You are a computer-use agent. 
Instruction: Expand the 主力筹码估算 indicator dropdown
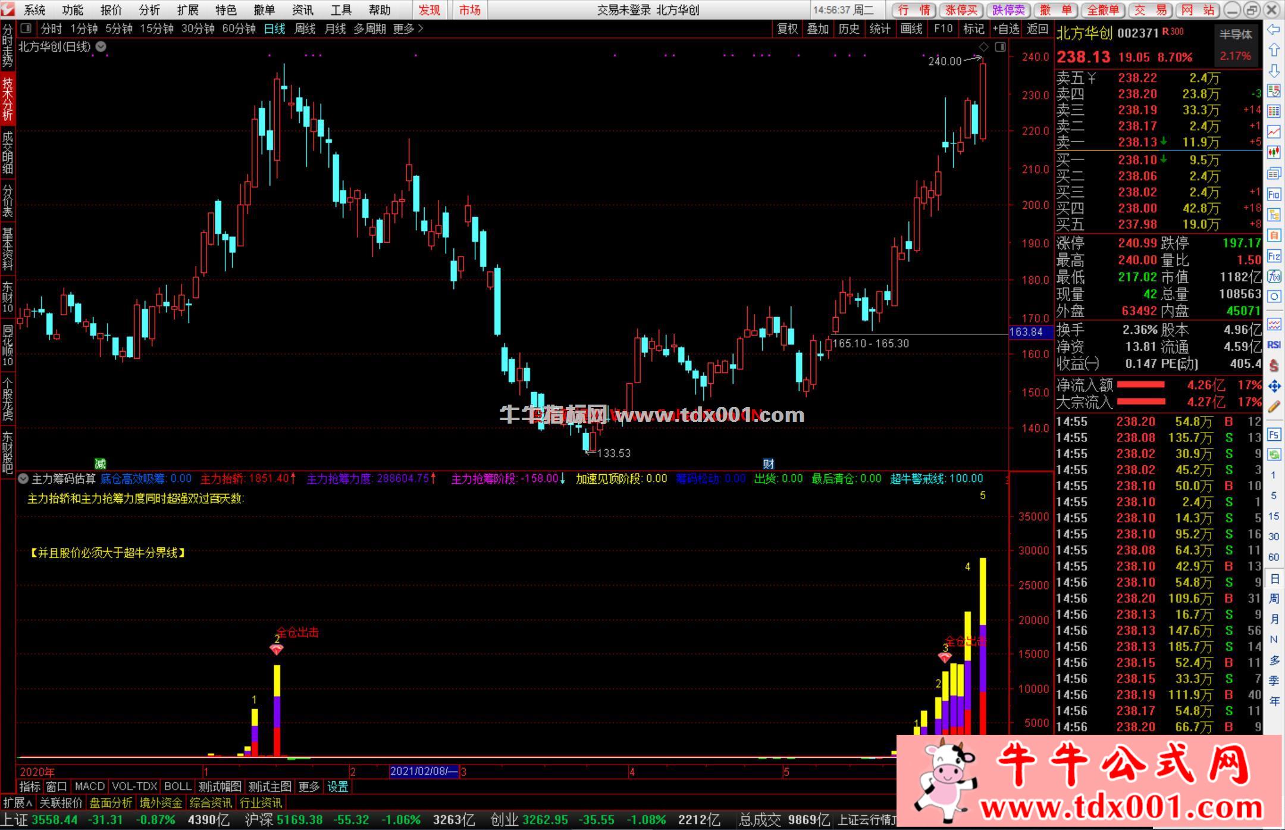point(23,478)
